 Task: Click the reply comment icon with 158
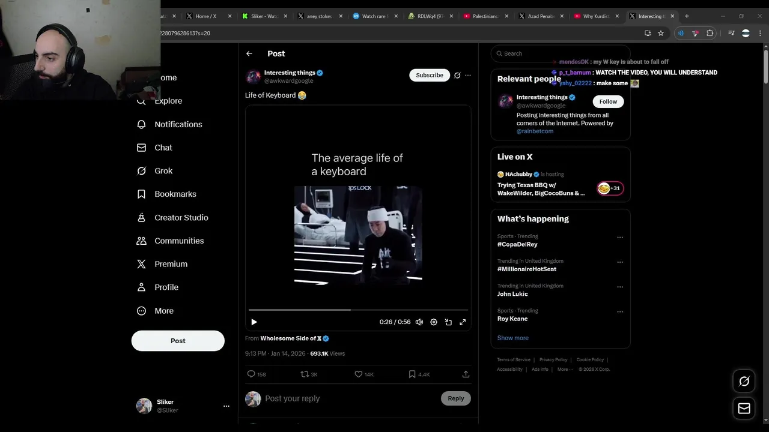point(251,374)
